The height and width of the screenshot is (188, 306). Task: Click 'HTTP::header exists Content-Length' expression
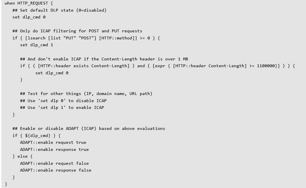click(81, 66)
